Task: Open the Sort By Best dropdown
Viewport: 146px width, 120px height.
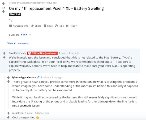Action: pos(26,35)
